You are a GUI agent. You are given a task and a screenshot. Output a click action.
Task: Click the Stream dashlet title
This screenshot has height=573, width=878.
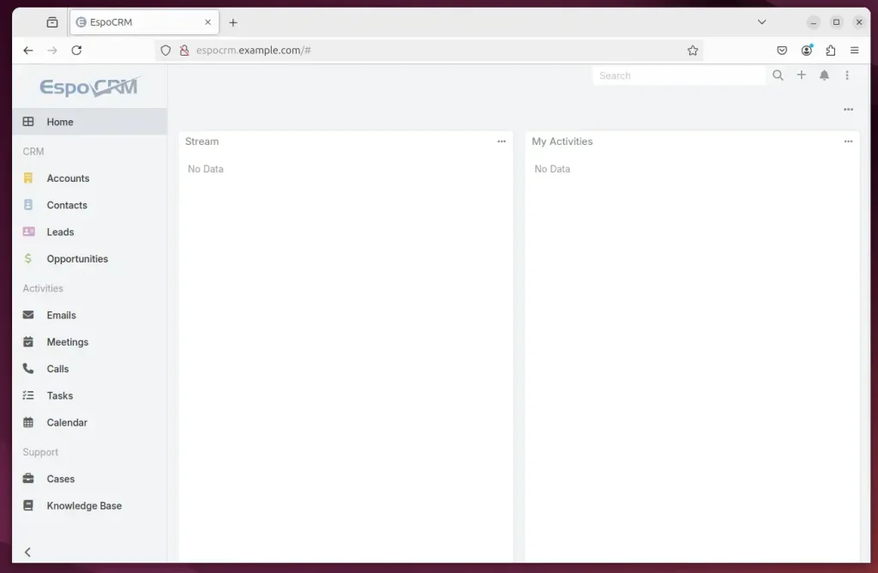[202, 142]
